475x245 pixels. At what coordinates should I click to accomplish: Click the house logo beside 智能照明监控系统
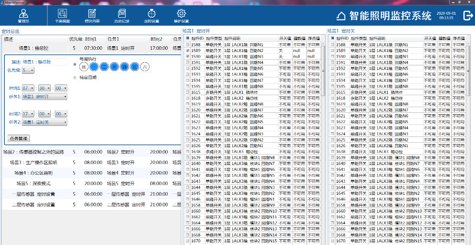pyautogui.click(x=341, y=16)
